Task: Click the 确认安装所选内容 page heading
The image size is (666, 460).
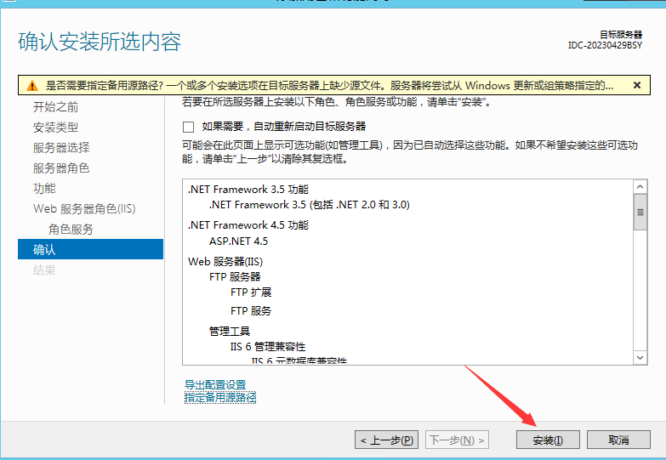Action: coord(100,42)
